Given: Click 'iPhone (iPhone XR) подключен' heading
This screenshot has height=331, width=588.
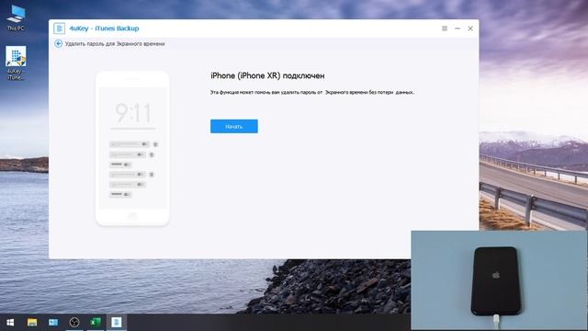Looking at the screenshot, I should [267, 75].
